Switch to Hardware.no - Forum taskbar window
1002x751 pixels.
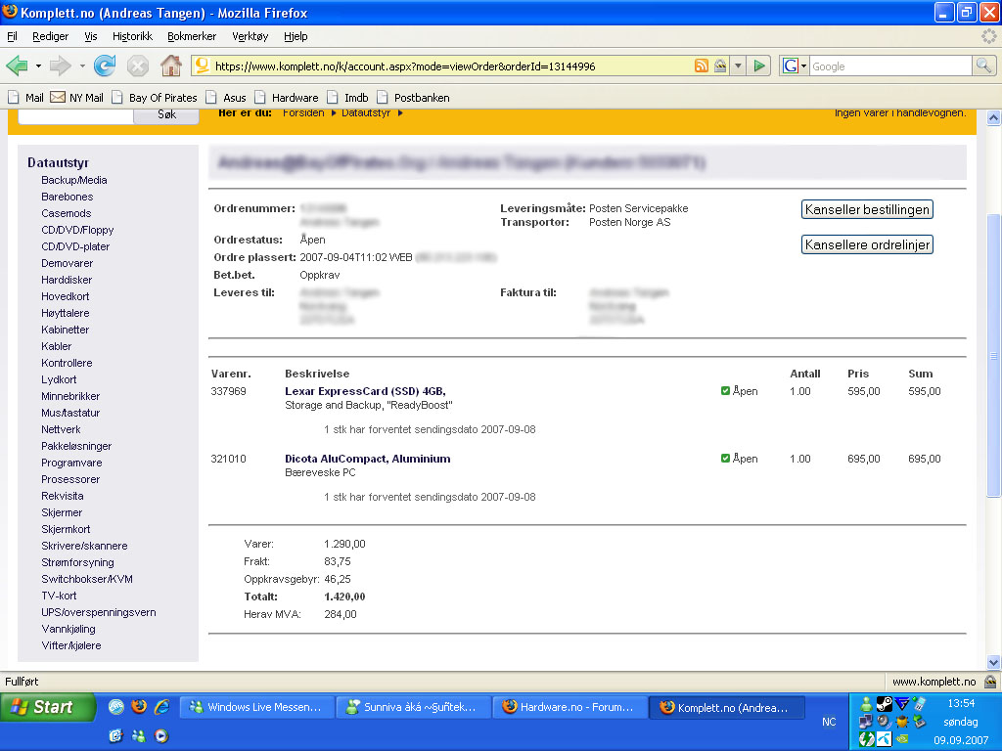click(x=570, y=707)
